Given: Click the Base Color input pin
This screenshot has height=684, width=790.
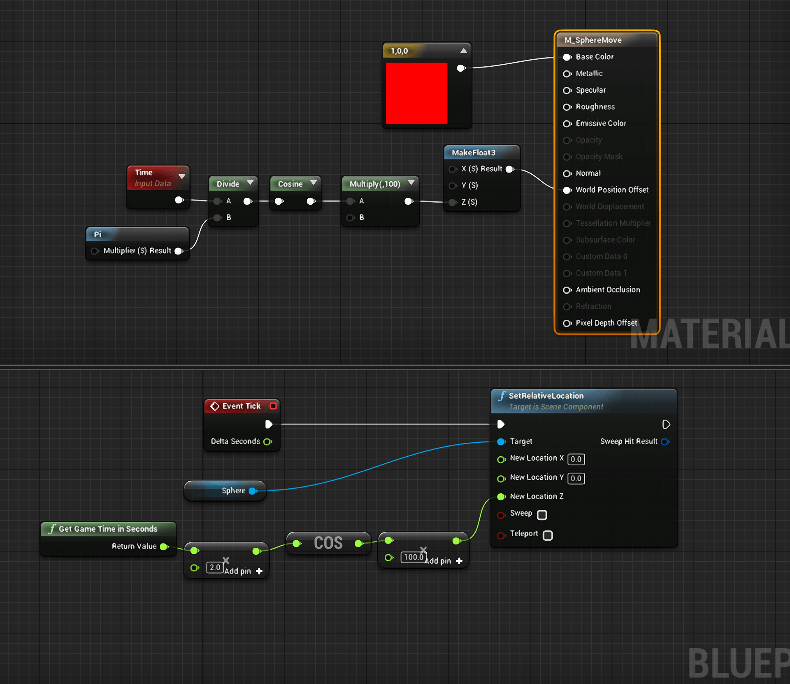Looking at the screenshot, I should point(567,57).
